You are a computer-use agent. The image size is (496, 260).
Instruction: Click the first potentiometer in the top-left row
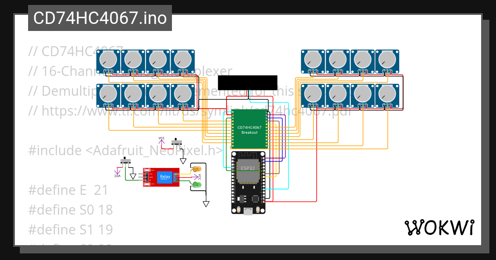click(x=107, y=60)
